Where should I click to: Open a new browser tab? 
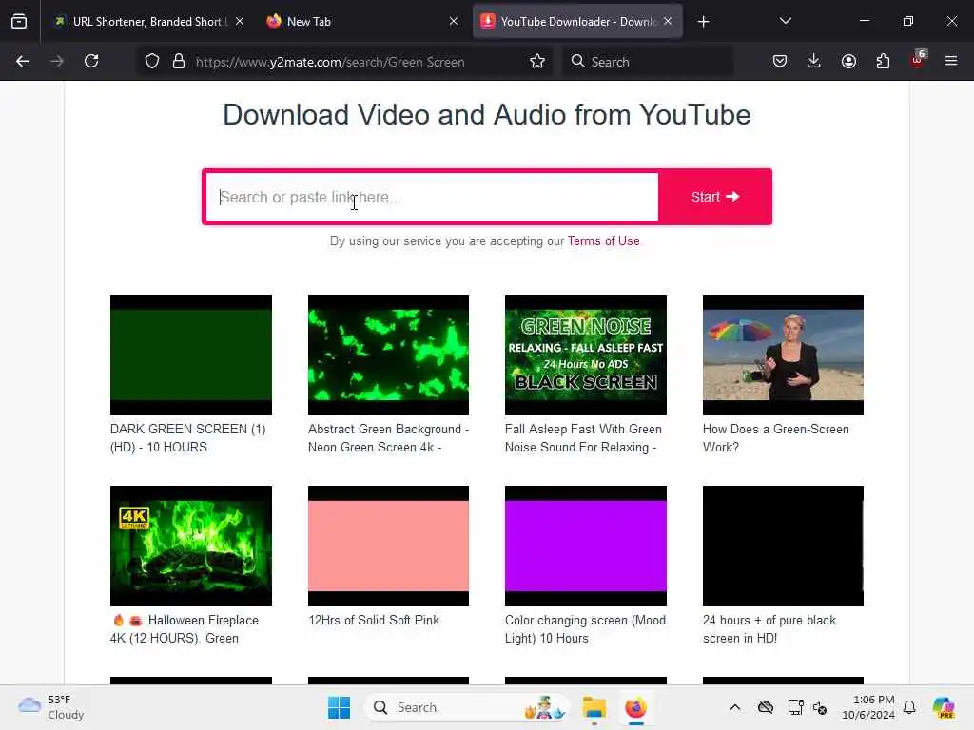(703, 22)
